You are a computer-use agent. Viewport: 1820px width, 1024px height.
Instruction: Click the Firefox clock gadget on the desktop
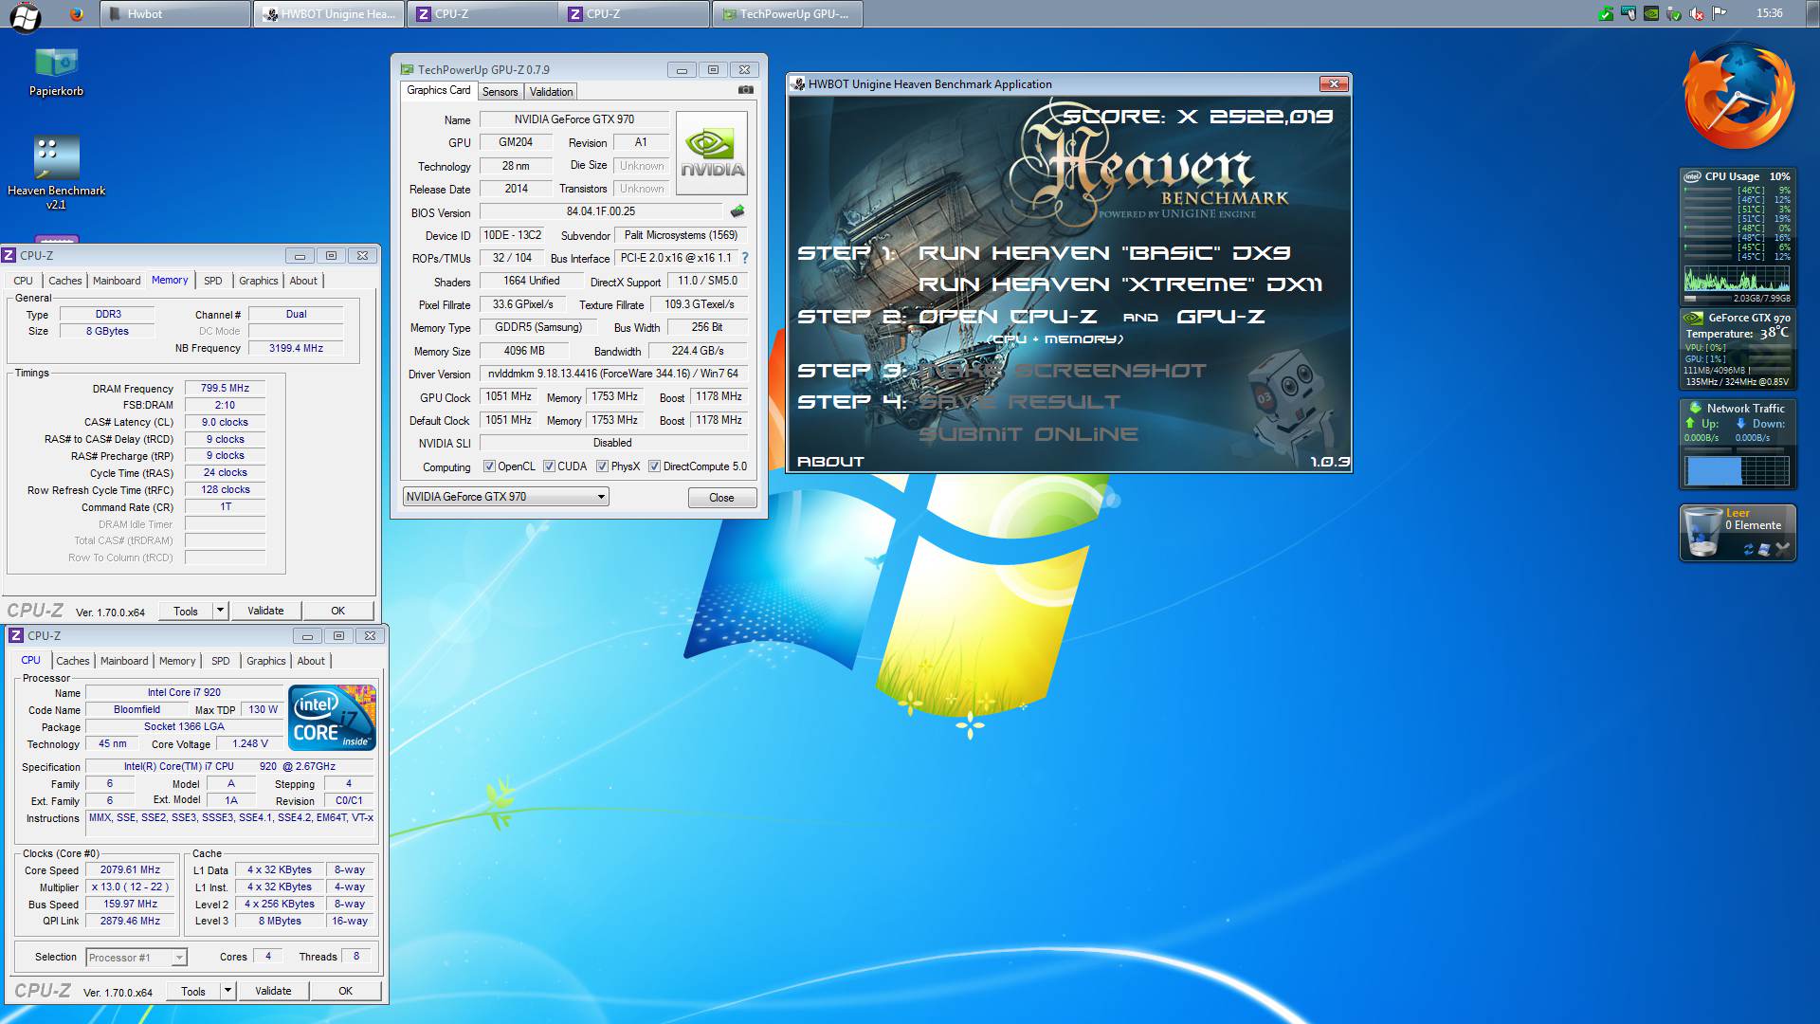pos(1739,95)
